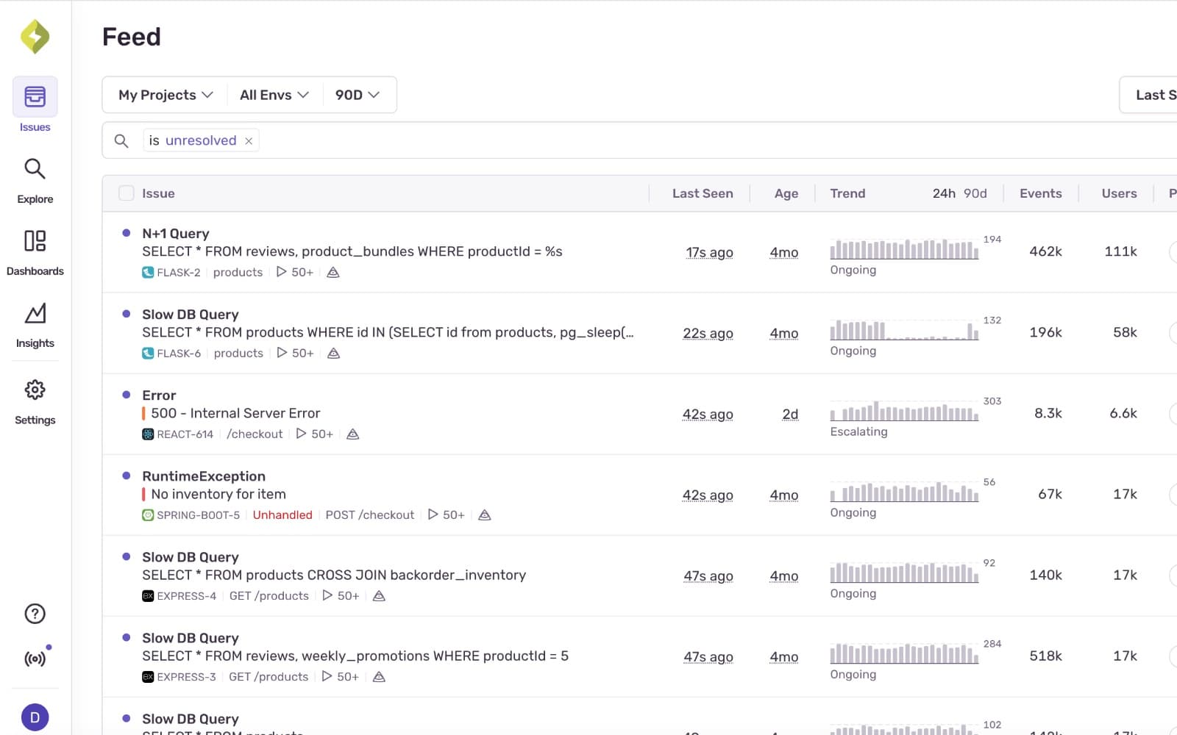The image size is (1177, 735).
Task: Open FLASK-6 Slow DB Query issue
Action: click(191, 315)
